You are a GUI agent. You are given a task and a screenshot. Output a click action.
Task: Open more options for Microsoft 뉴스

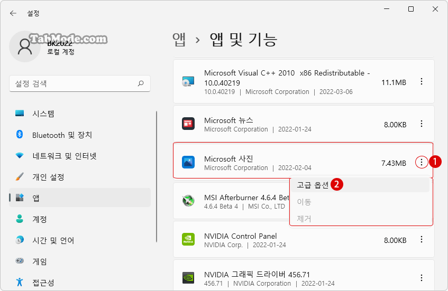click(422, 124)
